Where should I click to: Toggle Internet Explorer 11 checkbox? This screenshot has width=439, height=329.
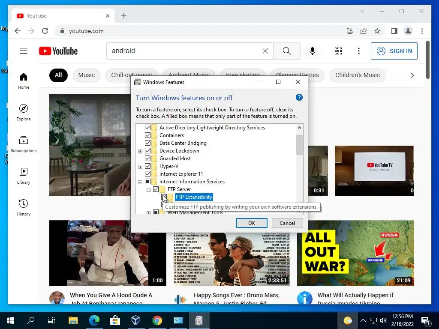click(x=147, y=174)
